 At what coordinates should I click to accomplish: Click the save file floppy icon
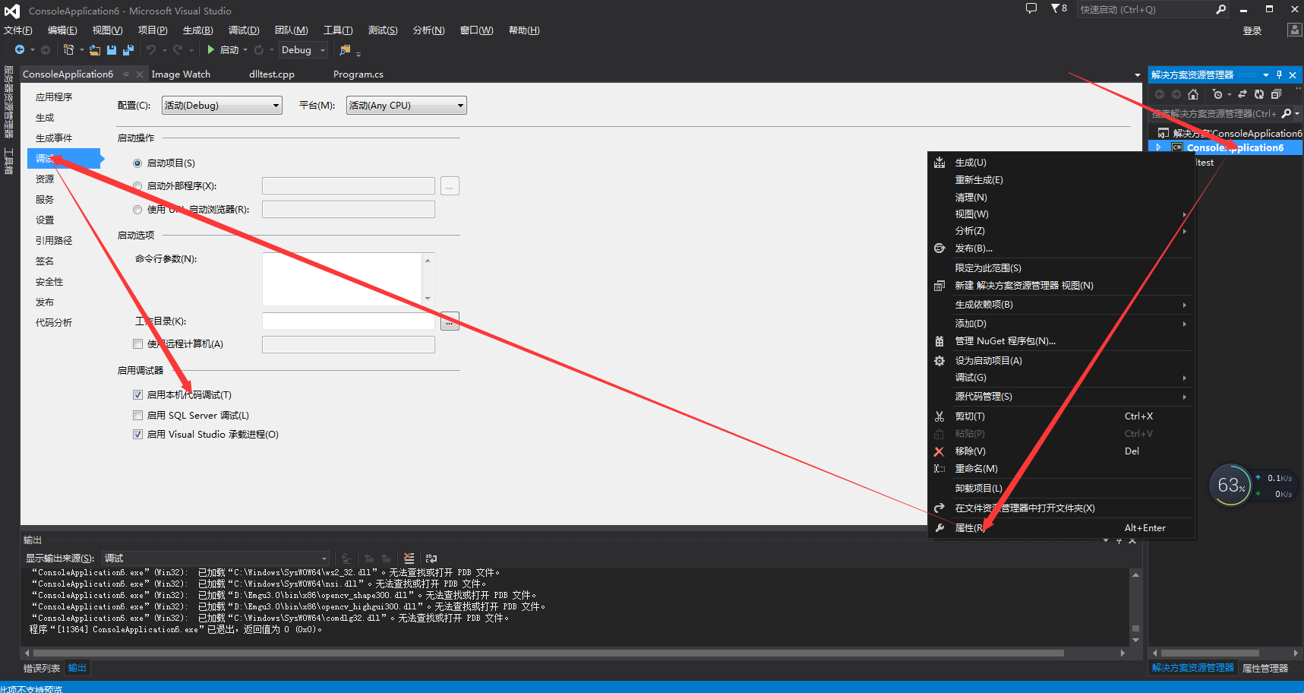[x=112, y=50]
